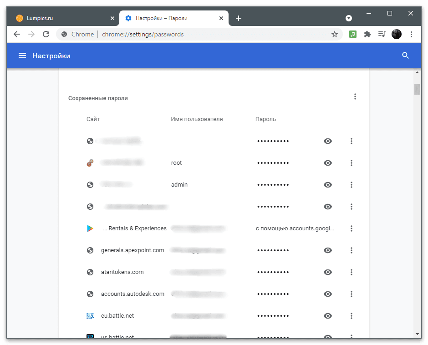Toggle password visibility for eu.battle.net

(327, 316)
